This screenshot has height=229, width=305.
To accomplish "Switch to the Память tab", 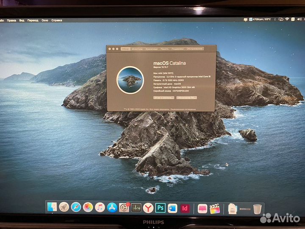I will pyautogui.click(x=164, y=49).
